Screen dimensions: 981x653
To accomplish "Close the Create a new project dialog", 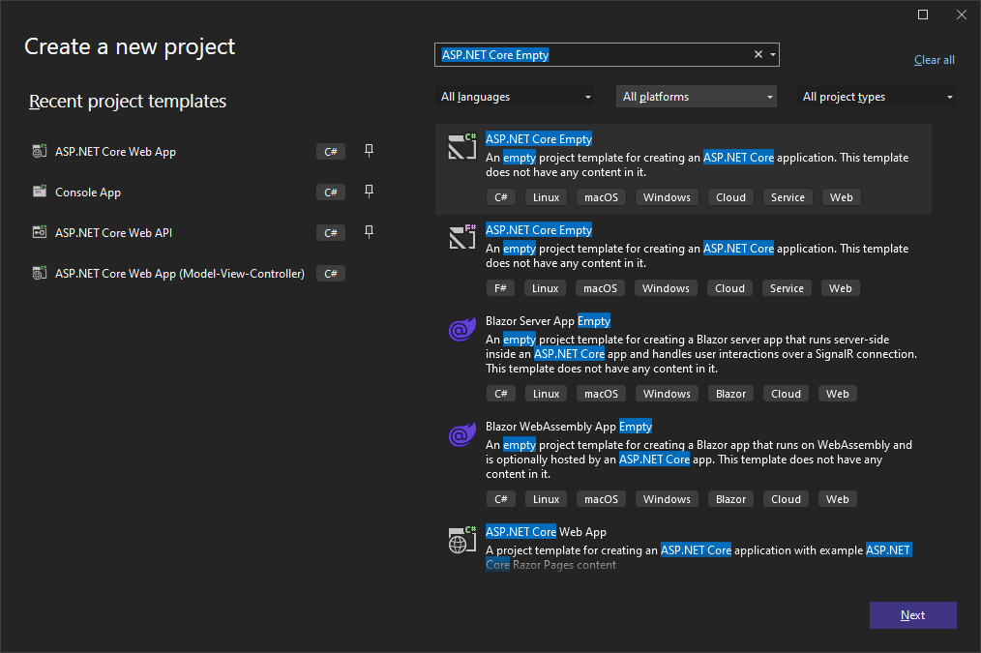I will (x=962, y=15).
